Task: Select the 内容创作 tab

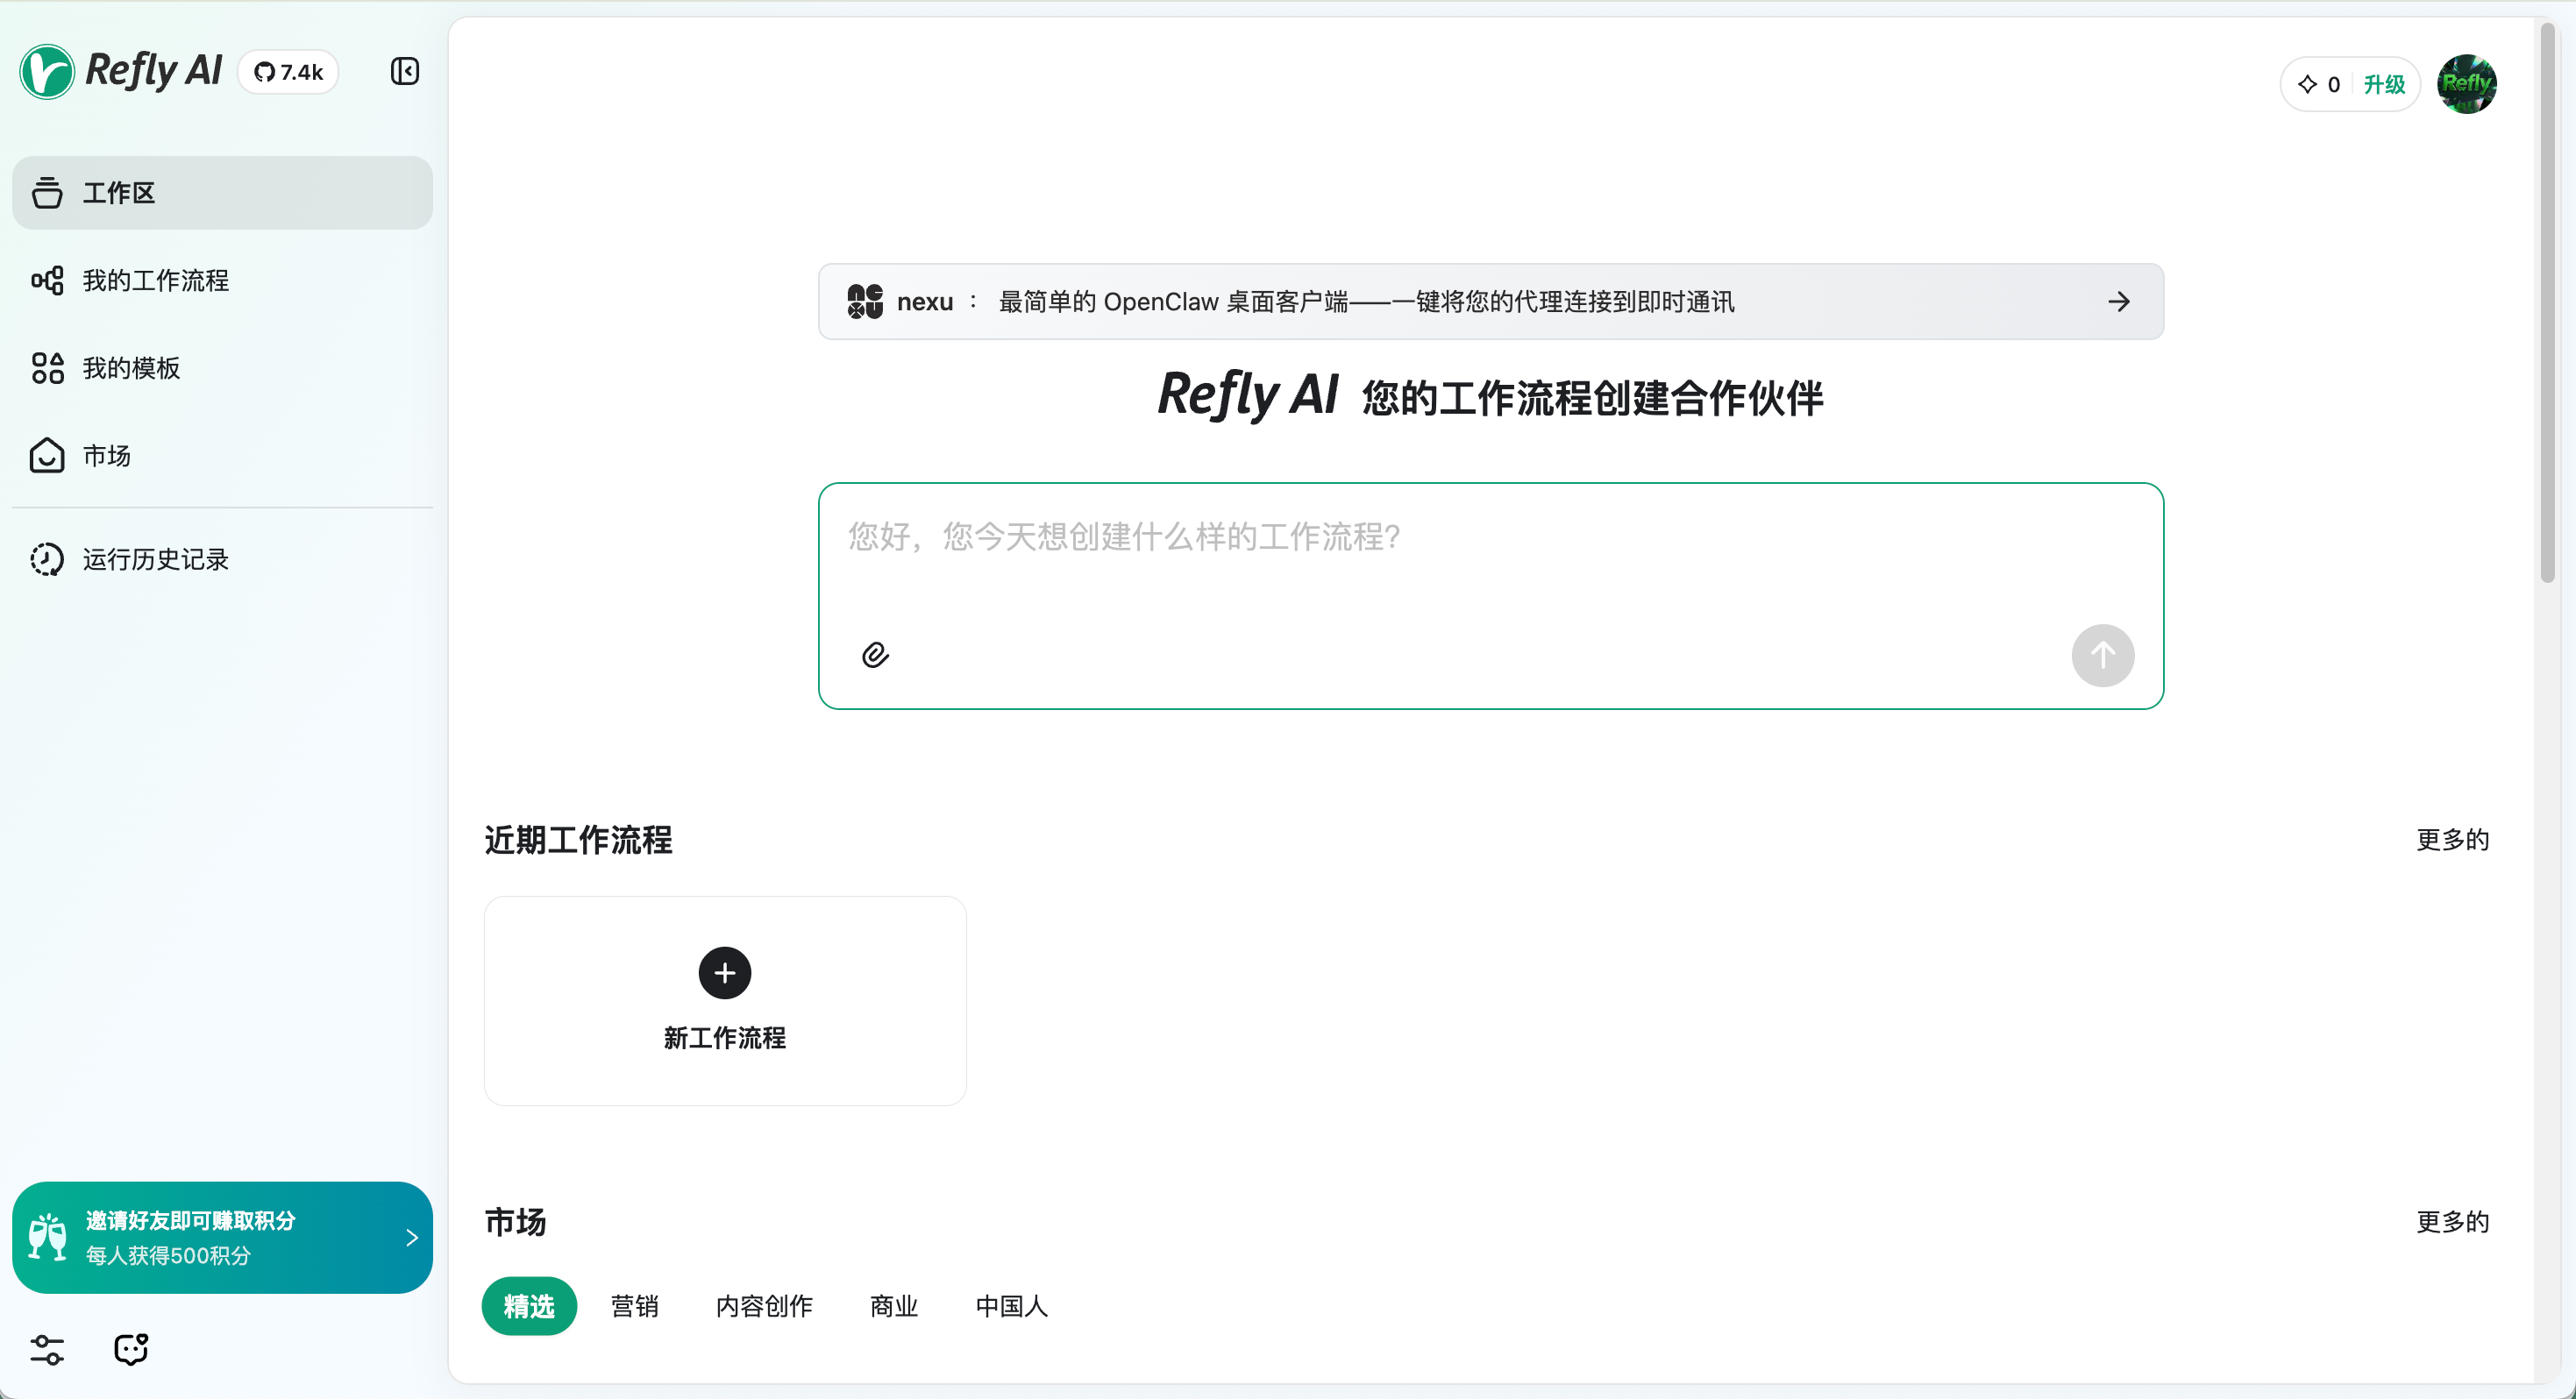Action: [764, 1306]
